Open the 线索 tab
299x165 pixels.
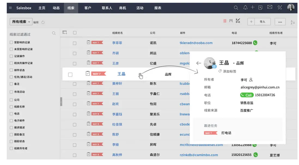tap(71, 8)
